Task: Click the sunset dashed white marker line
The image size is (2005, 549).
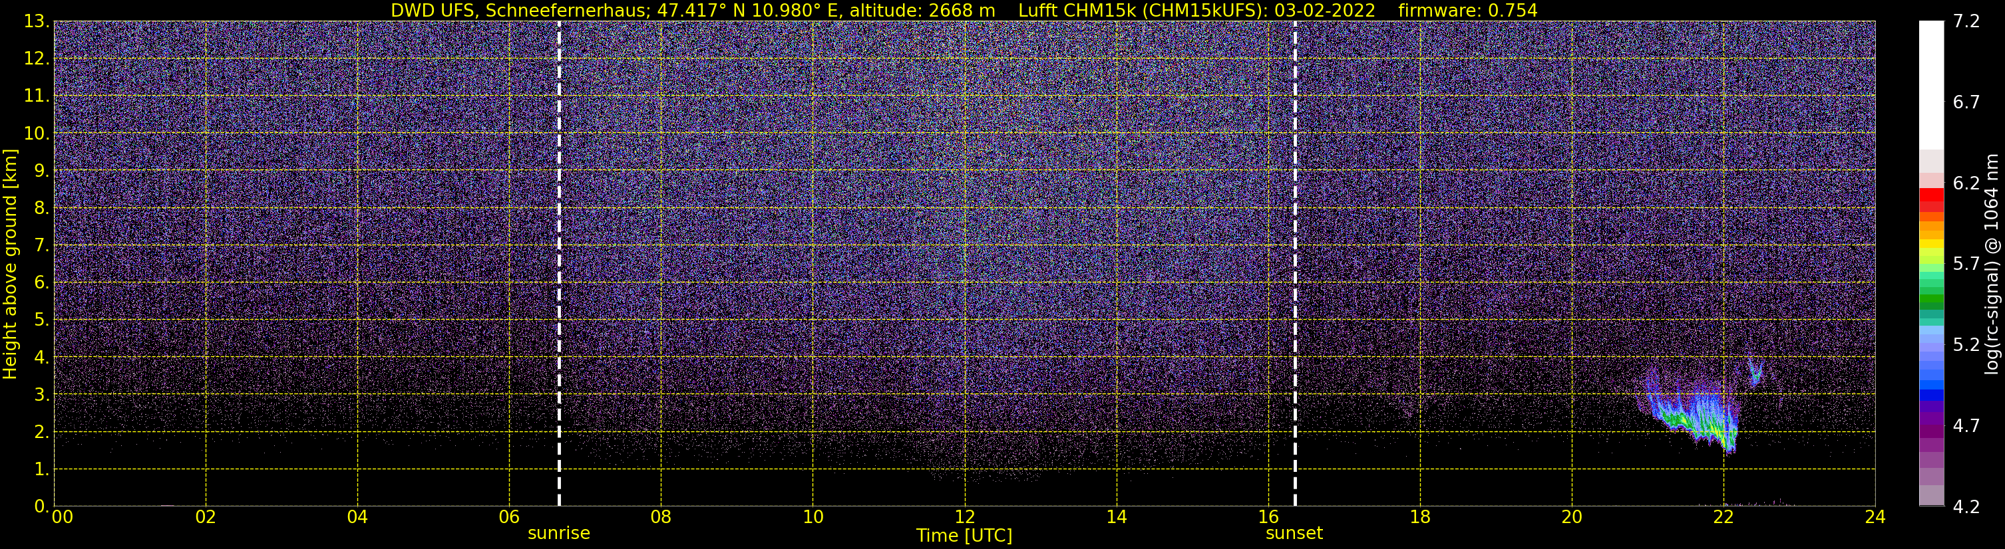Action: click(x=1295, y=265)
